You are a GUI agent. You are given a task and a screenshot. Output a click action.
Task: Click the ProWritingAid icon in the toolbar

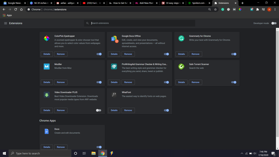tap(252, 10)
